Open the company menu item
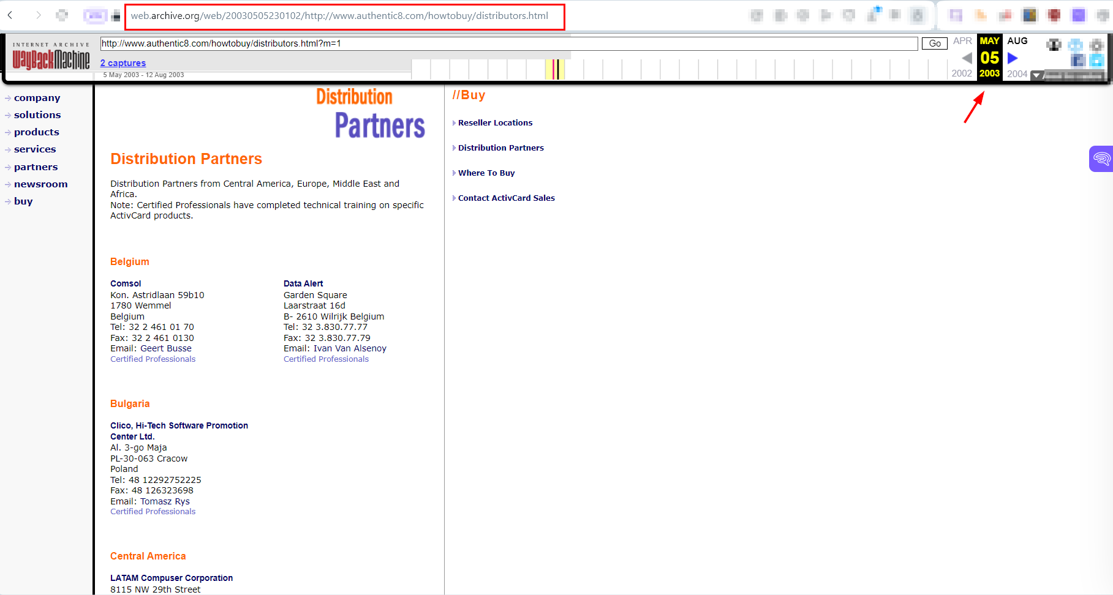 [37, 98]
